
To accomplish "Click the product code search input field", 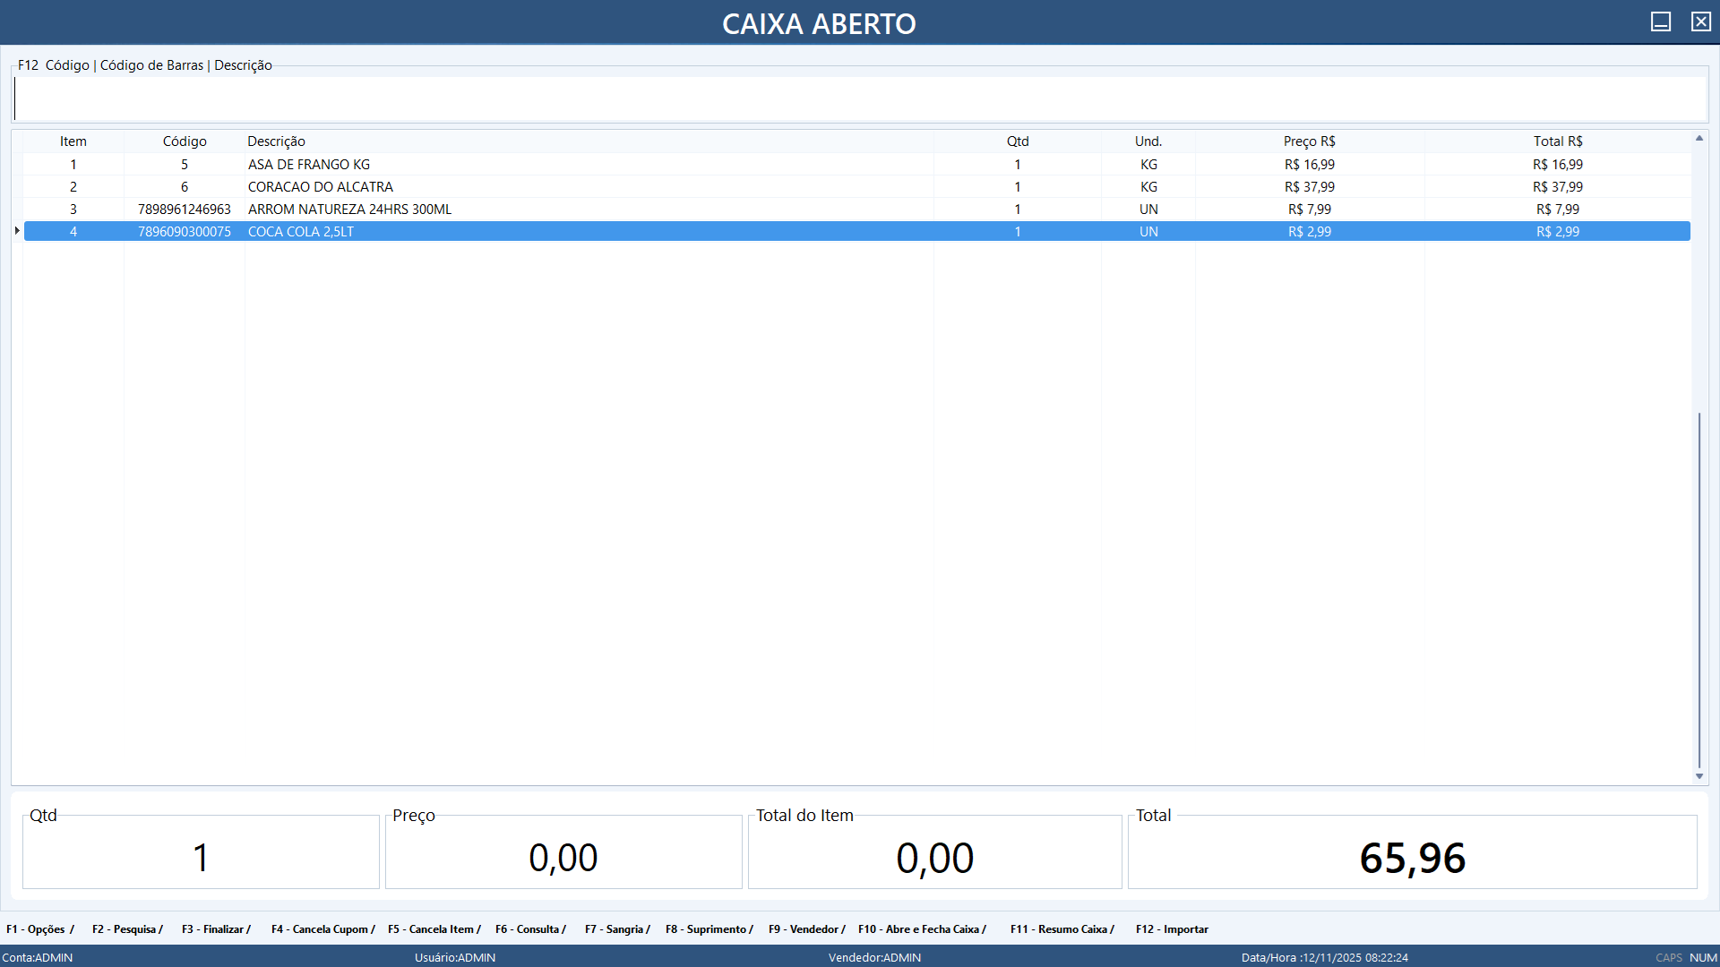I will pyautogui.click(x=860, y=98).
